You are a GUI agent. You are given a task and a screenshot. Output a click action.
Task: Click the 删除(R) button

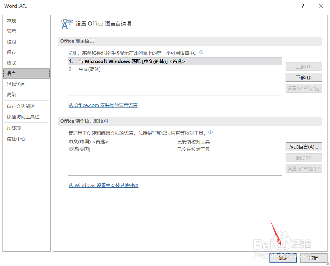tap(304, 158)
